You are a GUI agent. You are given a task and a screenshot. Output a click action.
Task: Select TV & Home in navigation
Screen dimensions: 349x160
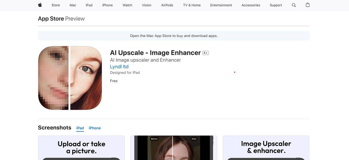coord(192,5)
